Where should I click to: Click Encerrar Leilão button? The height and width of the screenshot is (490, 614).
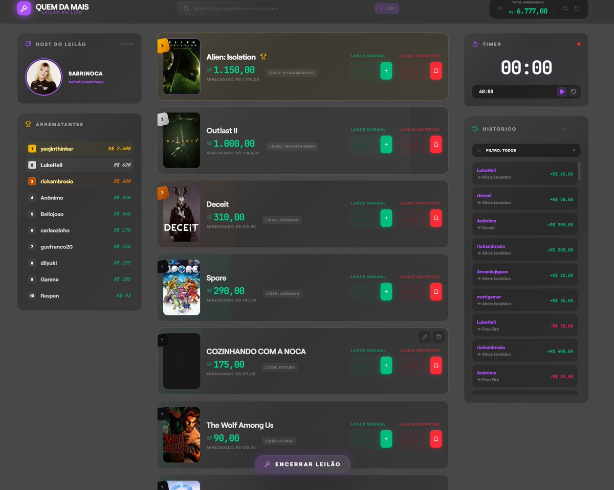click(x=302, y=464)
